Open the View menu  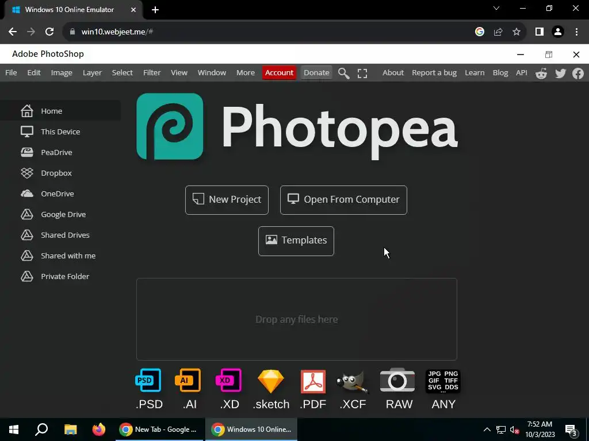point(179,73)
